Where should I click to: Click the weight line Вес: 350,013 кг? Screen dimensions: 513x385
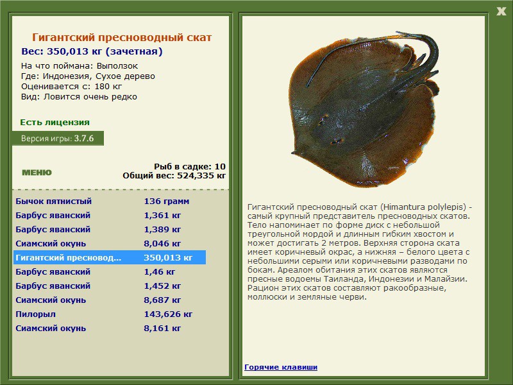92,51
